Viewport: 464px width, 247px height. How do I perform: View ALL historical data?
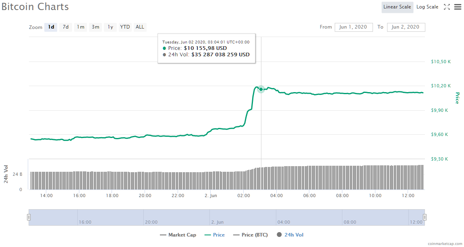coord(139,27)
